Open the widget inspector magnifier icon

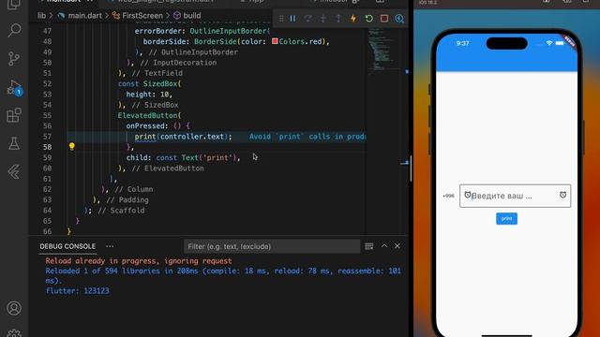[x=399, y=19]
